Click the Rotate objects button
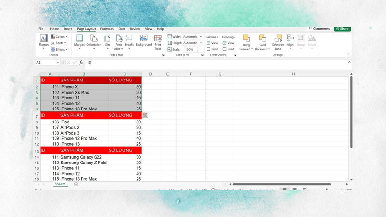386x217 pixels. (312, 42)
